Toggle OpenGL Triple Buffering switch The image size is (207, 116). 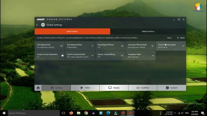[122, 55]
